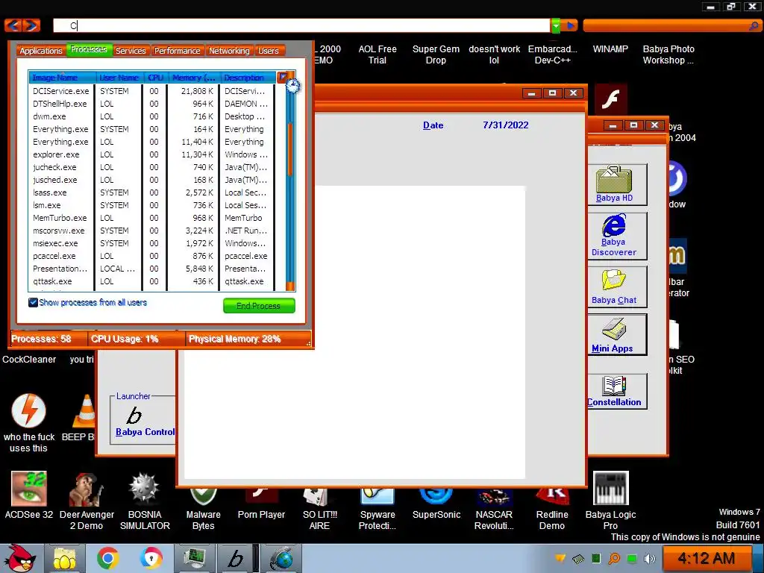This screenshot has height=573, width=764.
Task: Click the search magnifier icon top right
Action: tap(754, 26)
